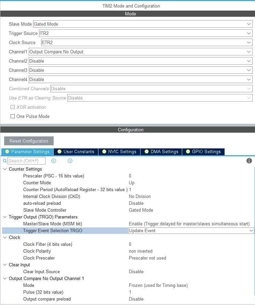Screen dimensions: 255x305
Task: Open Use ETR as Clearing Source dropdown
Action: point(160,98)
